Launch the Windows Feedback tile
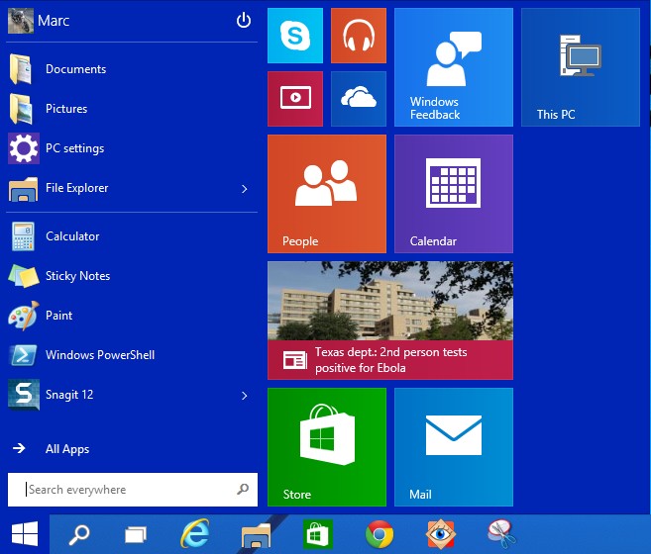The image size is (651, 554). pyautogui.click(x=454, y=67)
